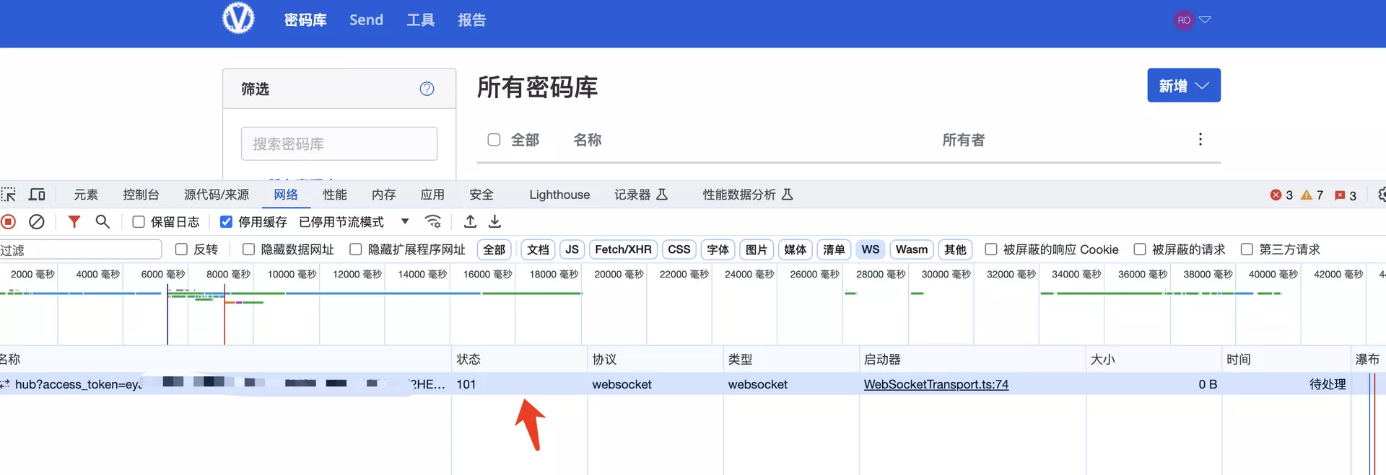
Task: Check the 反转 filter checkbox
Action: (x=182, y=249)
